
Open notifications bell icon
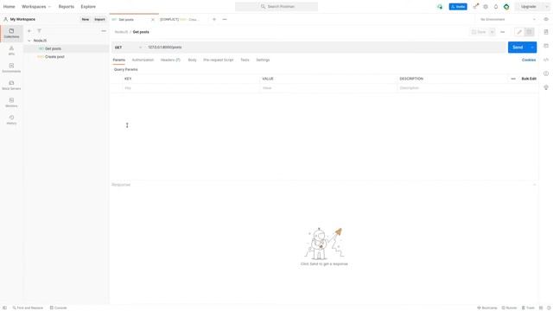click(x=496, y=7)
